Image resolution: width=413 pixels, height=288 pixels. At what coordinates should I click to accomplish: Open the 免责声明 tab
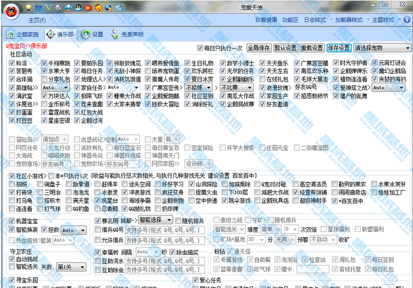pyautogui.click(x=128, y=35)
